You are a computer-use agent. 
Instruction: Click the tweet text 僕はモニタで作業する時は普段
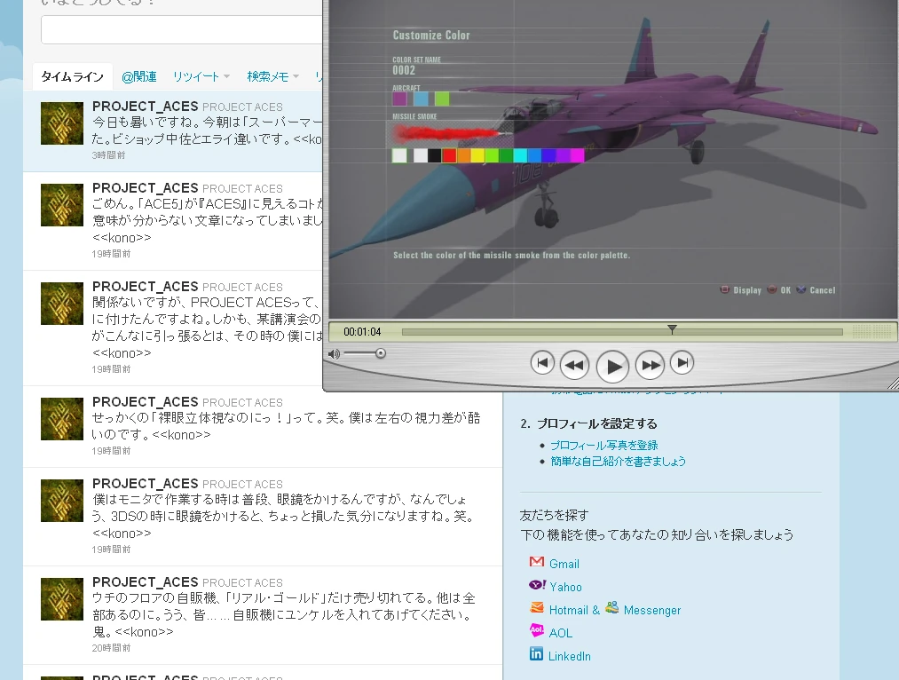[184, 500]
